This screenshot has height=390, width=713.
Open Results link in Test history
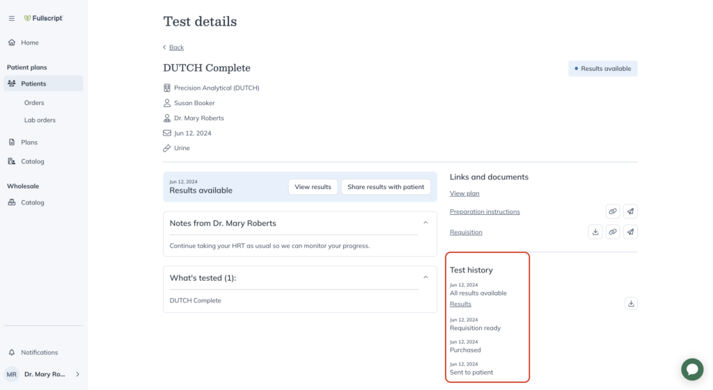pyautogui.click(x=460, y=304)
